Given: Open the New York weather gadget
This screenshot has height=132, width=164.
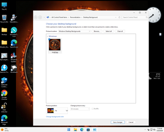Looking at the screenshot, I should 155,76.
